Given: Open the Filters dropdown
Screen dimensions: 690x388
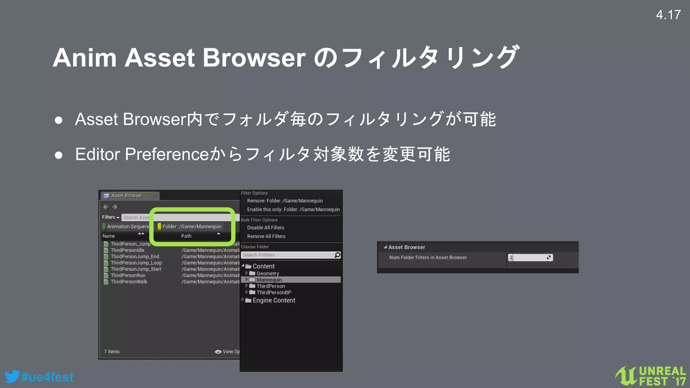Looking at the screenshot, I should point(111,217).
